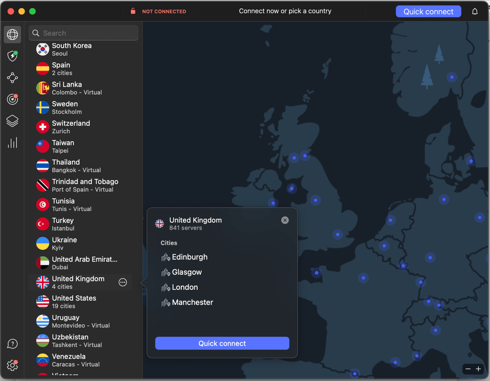490x381 pixels.
Task: Open the Dark Web Monitor target icon
Action: [x=12, y=99]
